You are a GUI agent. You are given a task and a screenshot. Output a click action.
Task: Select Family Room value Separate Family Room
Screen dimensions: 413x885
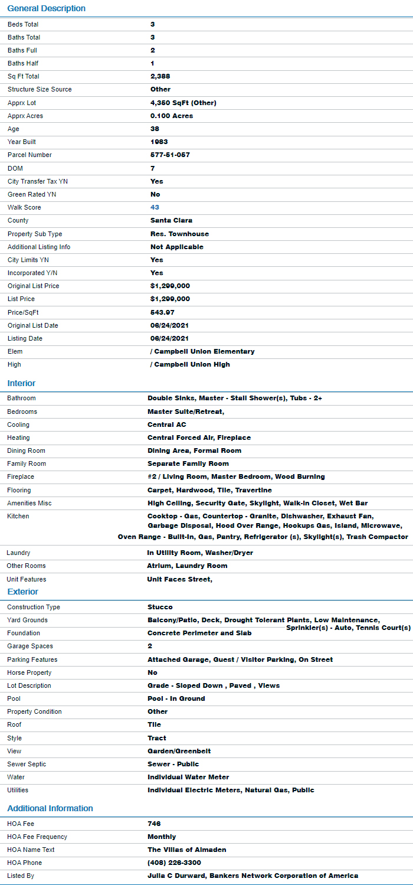pyautogui.click(x=188, y=463)
